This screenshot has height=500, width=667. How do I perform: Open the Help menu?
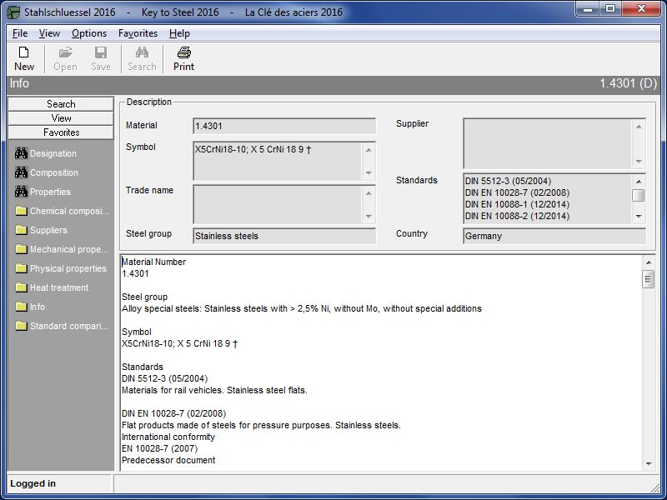[x=179, y=33]
